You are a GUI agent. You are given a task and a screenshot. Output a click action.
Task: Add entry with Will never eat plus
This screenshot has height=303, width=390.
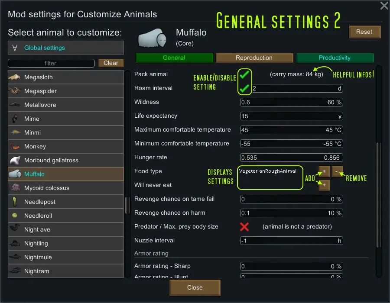click(324, 185)
